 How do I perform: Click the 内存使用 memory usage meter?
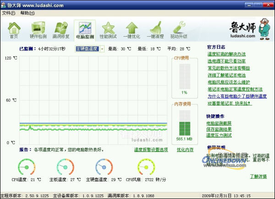(x=184, y=124)
